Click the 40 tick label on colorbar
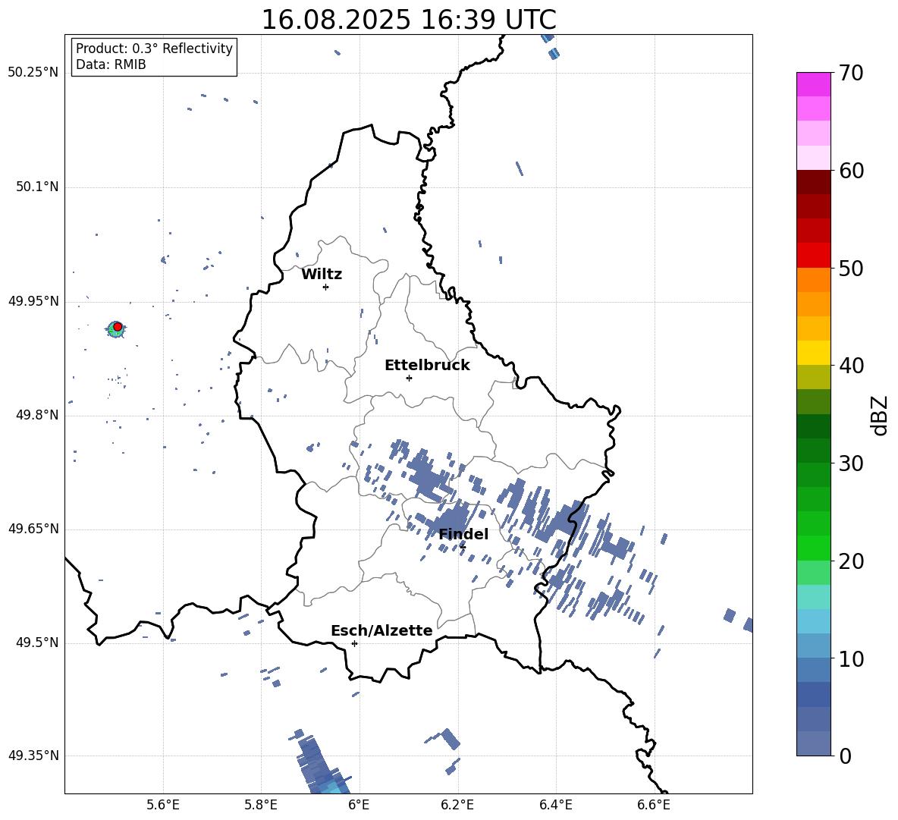Screen dimensions: 898x820 851,366
